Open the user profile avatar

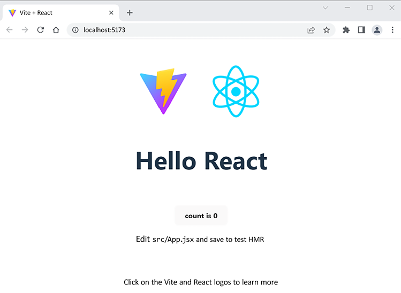point(377,30)
